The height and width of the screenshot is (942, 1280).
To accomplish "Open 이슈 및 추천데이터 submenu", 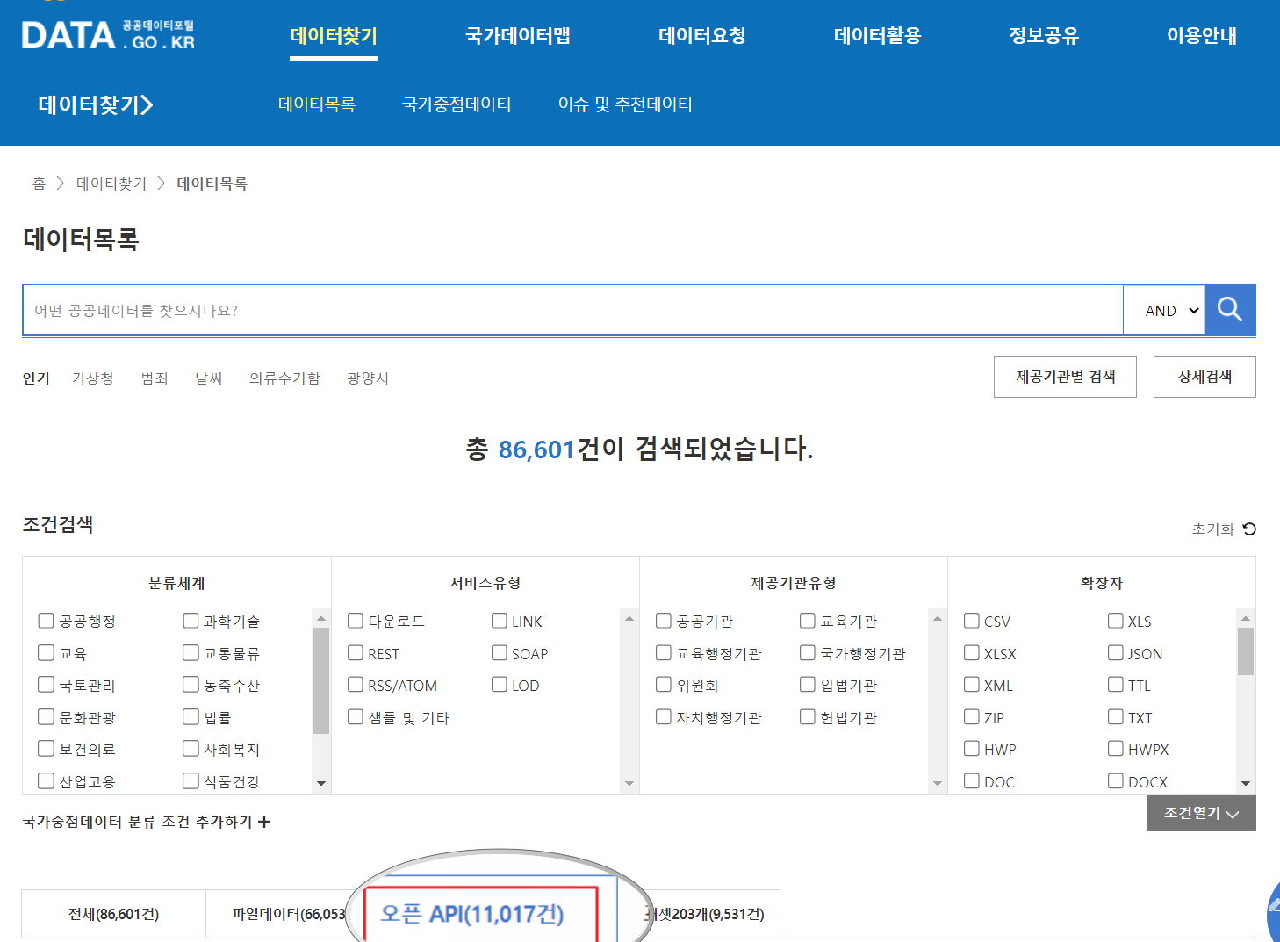I will point(625,104).
